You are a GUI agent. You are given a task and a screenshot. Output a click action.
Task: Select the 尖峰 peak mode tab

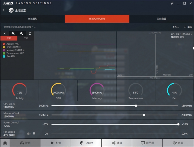[9, 38]
